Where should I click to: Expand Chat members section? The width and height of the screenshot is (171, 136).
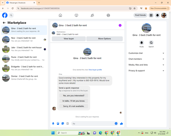[146, 59]
